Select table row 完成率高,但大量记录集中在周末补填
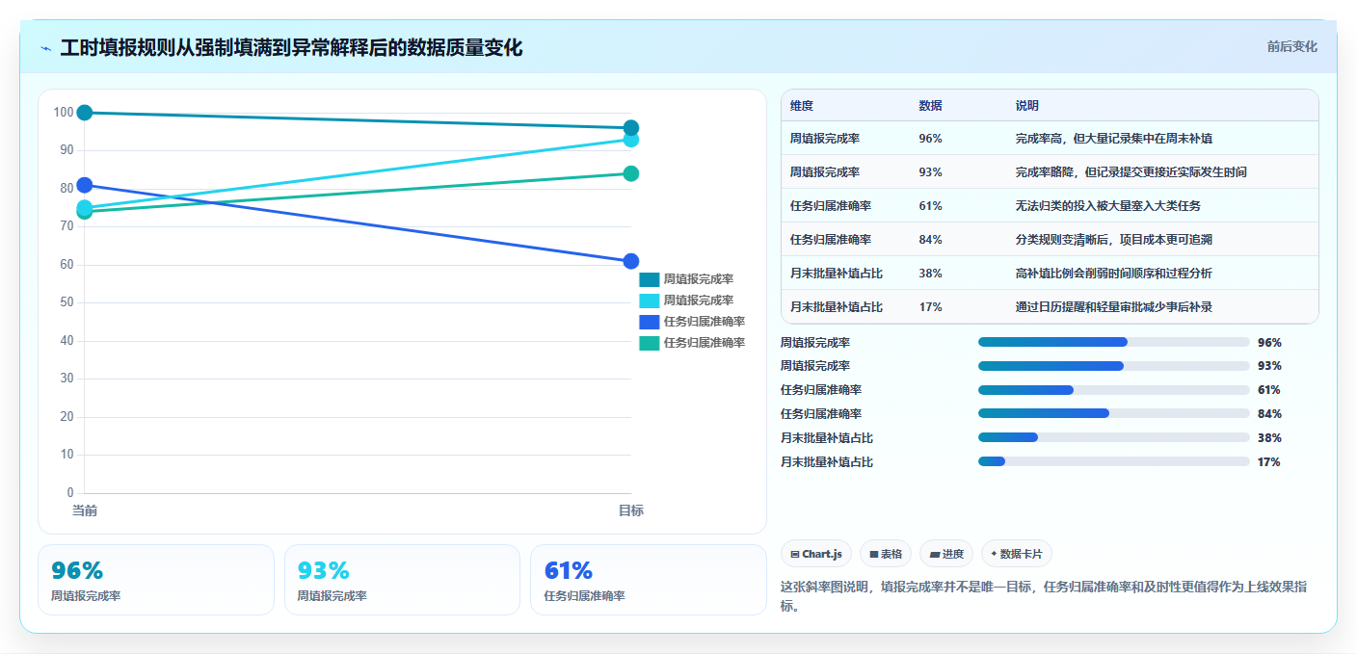 (x=1050, y=139)
